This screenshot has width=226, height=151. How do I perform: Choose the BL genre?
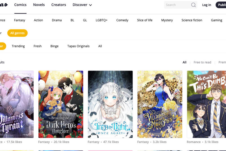72,20
